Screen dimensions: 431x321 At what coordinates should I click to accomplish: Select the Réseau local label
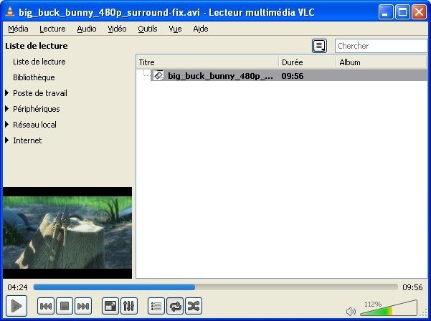pyautogui.click(x=34, y=125)
